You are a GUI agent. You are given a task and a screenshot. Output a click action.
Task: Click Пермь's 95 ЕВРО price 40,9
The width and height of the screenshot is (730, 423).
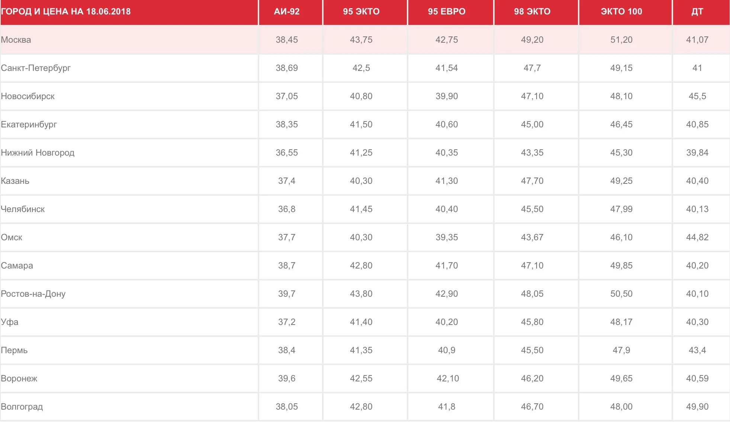tap(447, 350)
